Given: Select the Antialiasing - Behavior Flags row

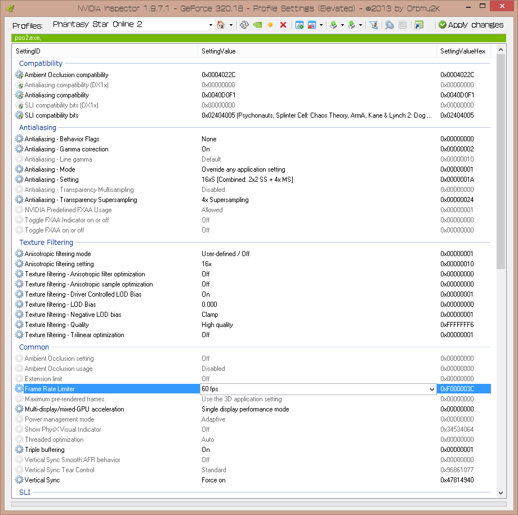Looking at the screenshot, I should tap(252, 139).
